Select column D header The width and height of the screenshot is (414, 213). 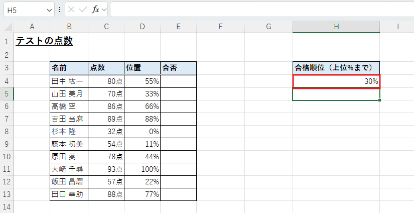tap(142, 27)
